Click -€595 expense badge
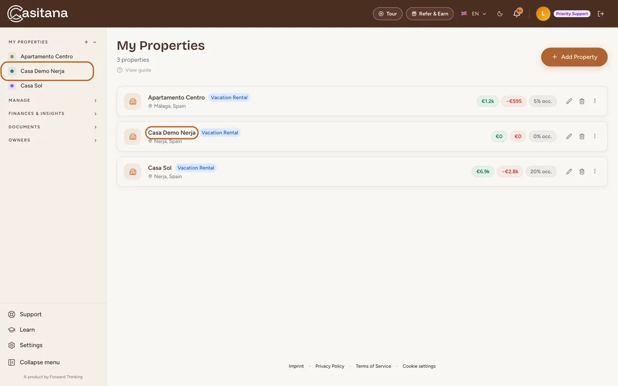 513,101
